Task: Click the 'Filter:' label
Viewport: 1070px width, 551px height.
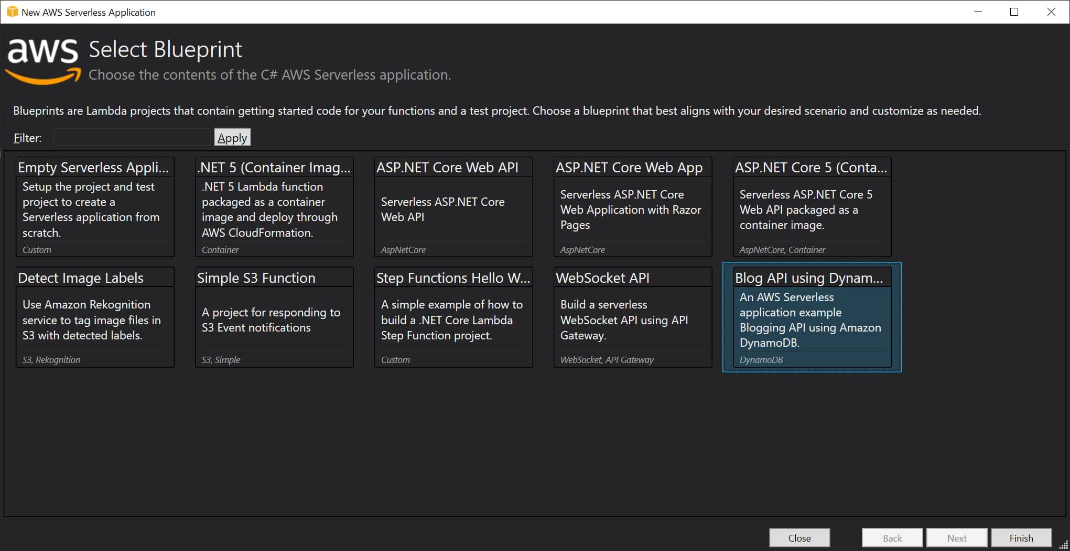Action: pyautogui.click(x=28, y=138)
